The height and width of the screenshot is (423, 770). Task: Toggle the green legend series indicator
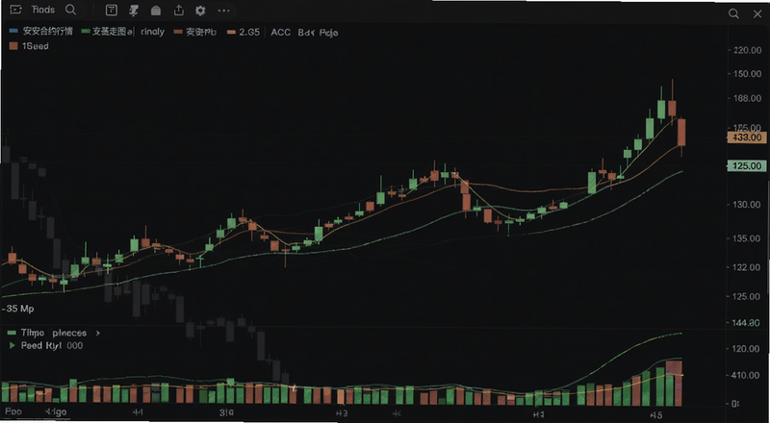86,32
